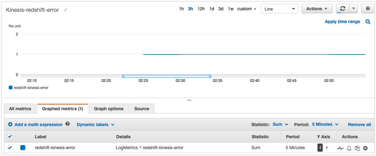Set time range to 1h
This screenshot has width=376, height=156.
(x=181, y=9)
